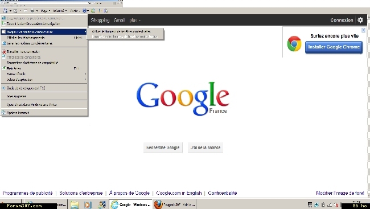The height and width of the screenshot is (209, 370).
Task: Open Google.com in English link
Action: [x=179, y=193]
